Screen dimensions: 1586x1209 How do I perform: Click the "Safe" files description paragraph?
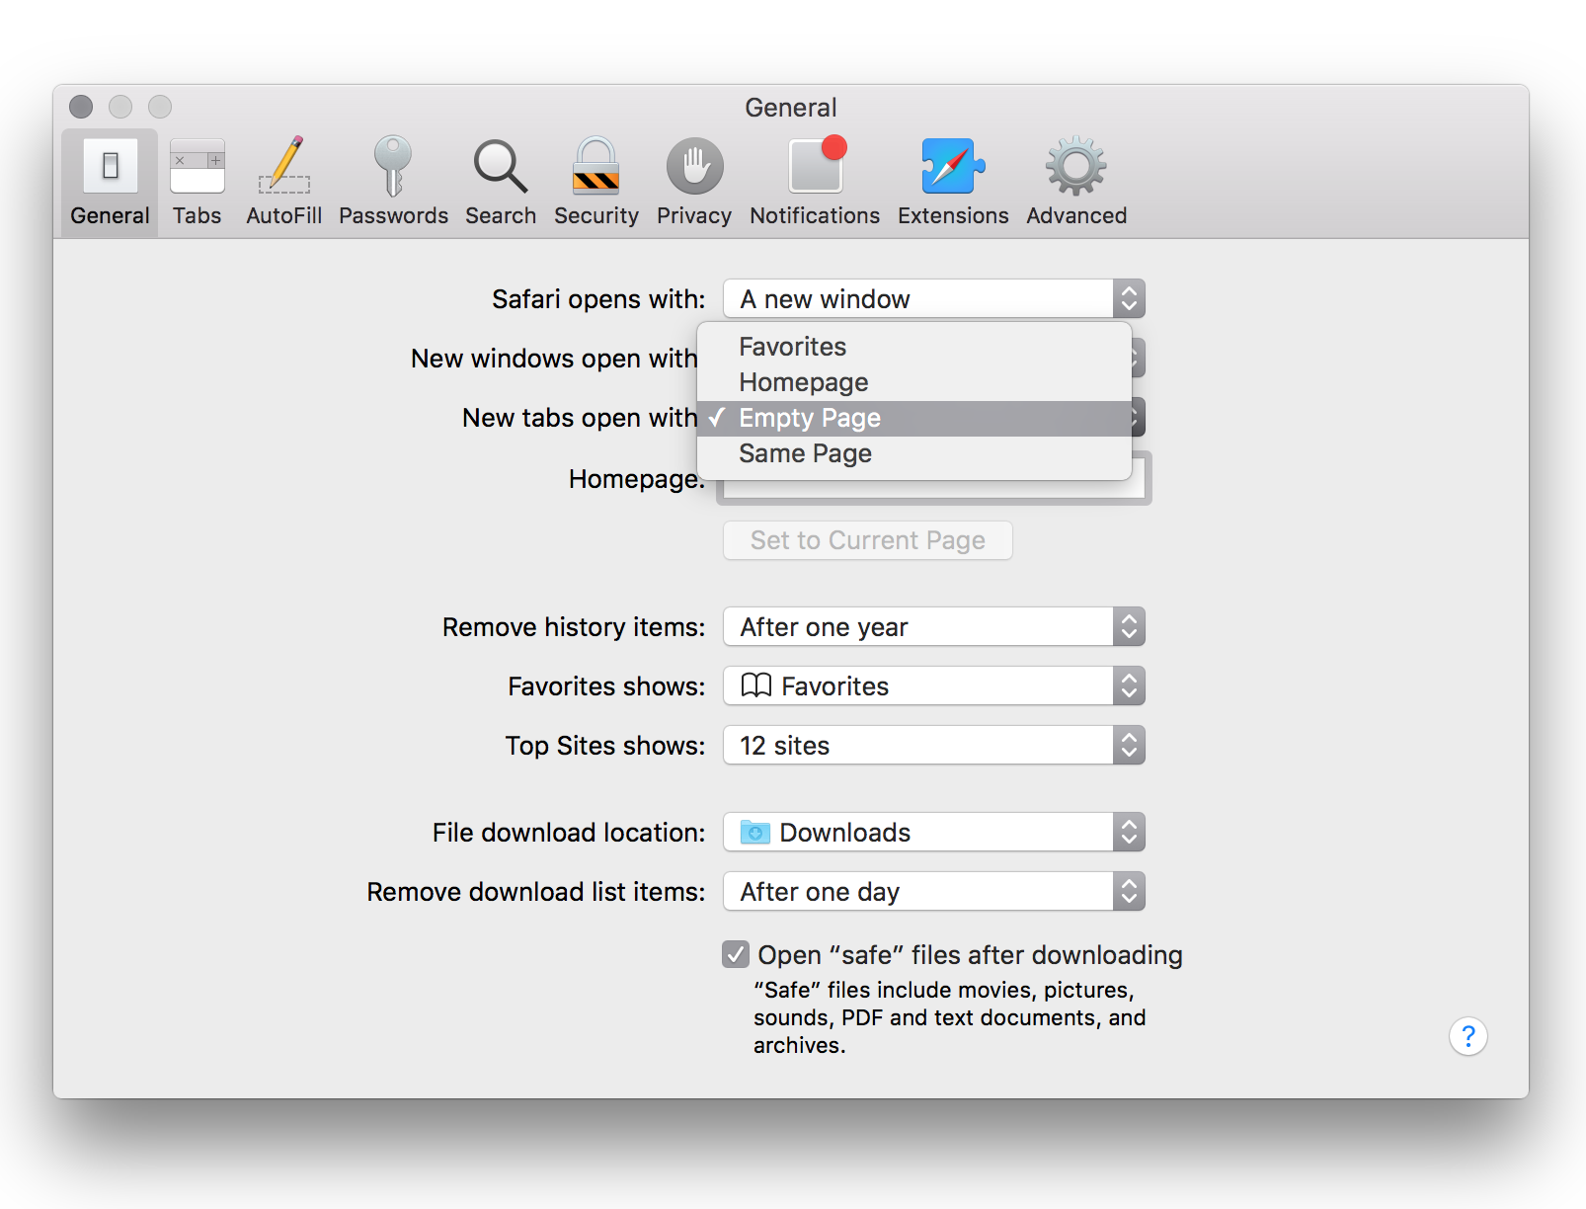pyautogui.click(x=949, y=1017)
